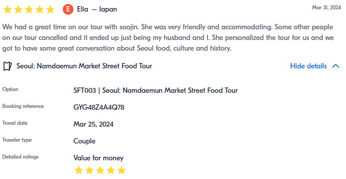This screenshot has width=346, height=179.
Task: Click the fifth star of overall rating
Action: point(50,9)
